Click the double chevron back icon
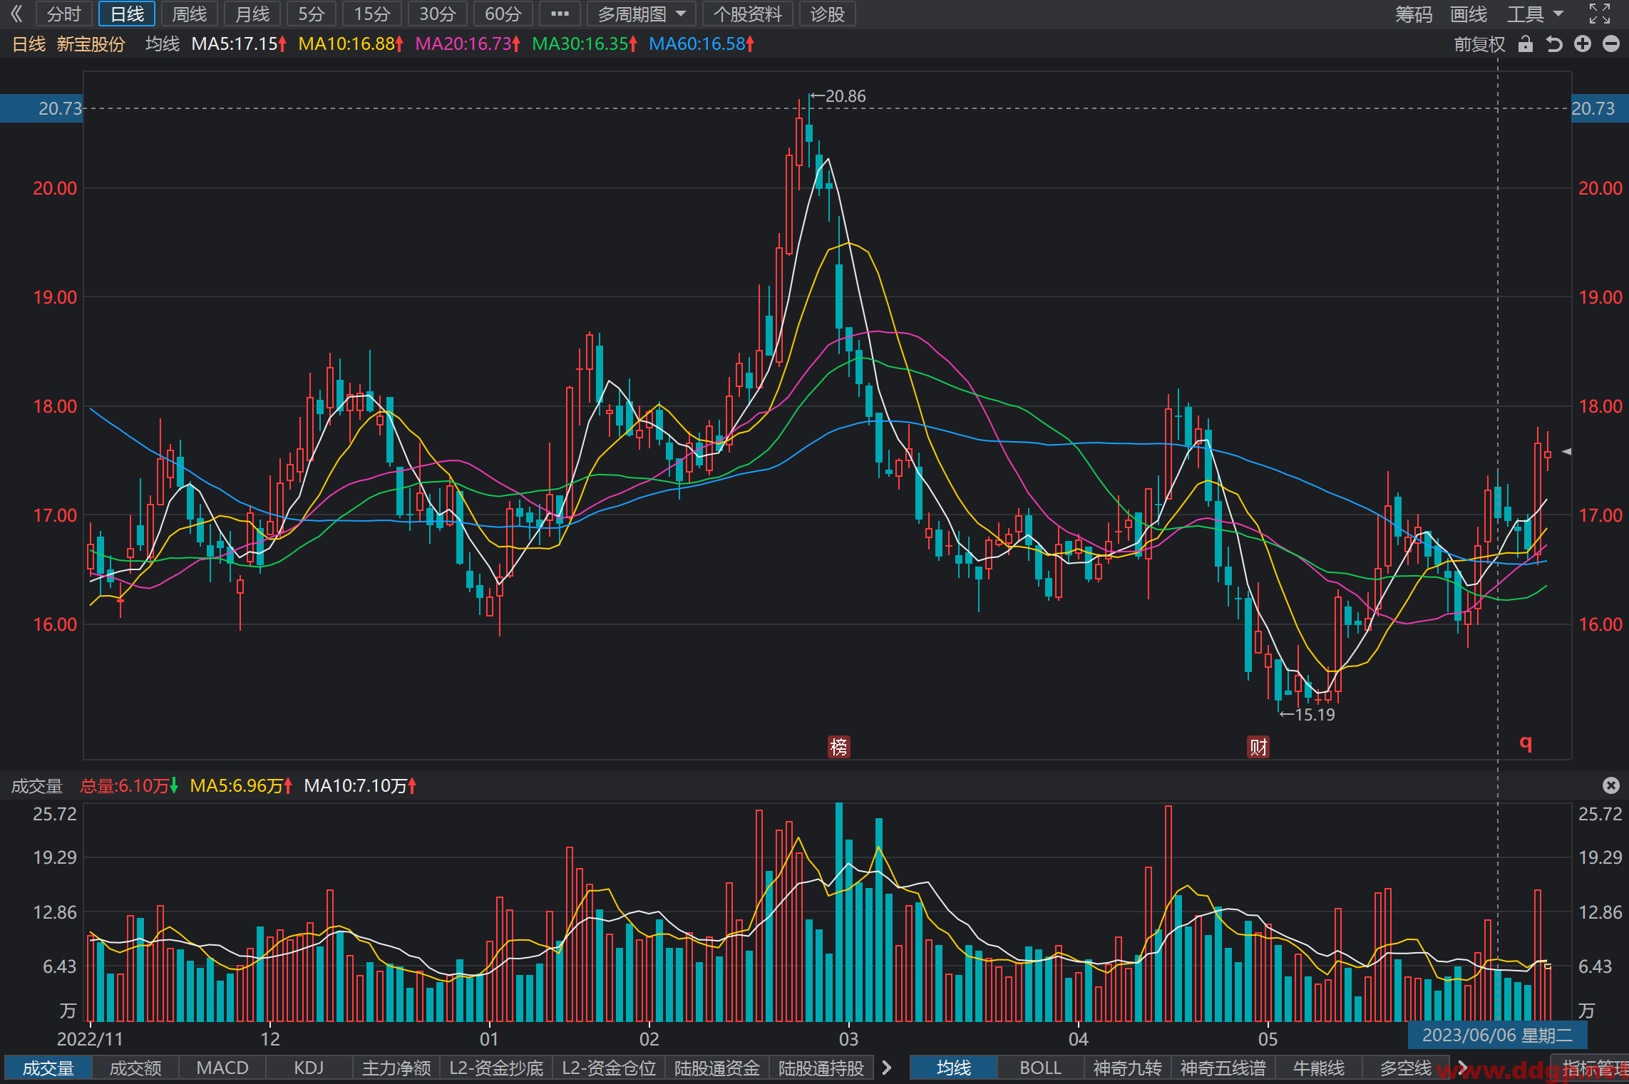1629x1084 pixels. pyautogui.click(x=16, y=14)
